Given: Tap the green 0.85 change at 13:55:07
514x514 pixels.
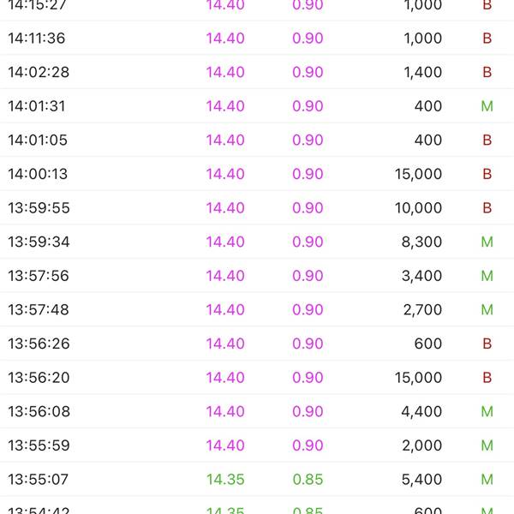Looking at the screenshot, I should pyautogui.click(x=308, y=480).
